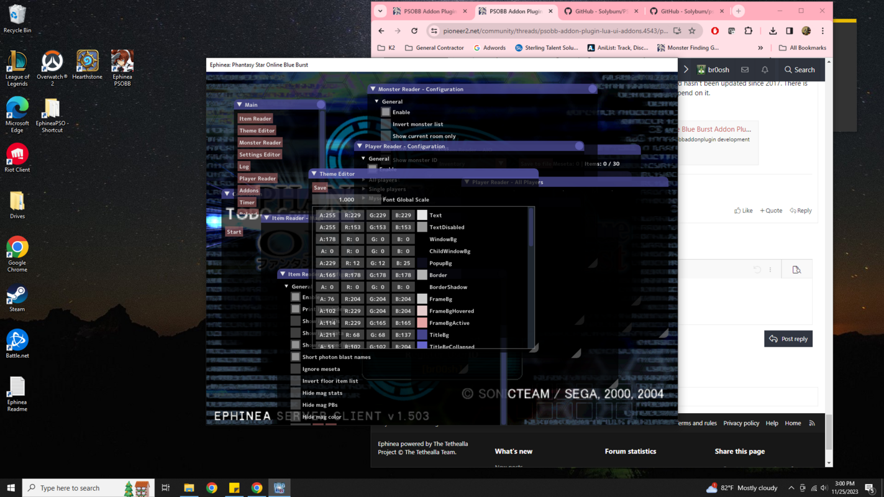This screenshot has height=497, width=884.
Task: Open the Windows Start menu
Action: tap(11, 488)
